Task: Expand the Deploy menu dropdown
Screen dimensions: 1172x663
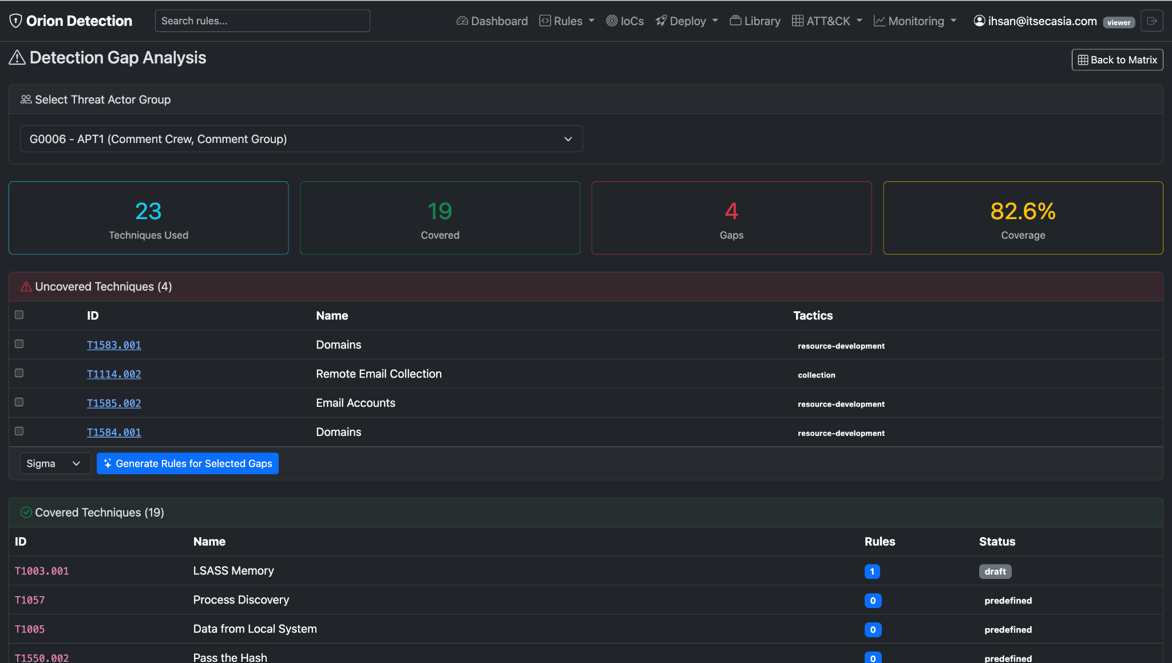Action: 687,21
